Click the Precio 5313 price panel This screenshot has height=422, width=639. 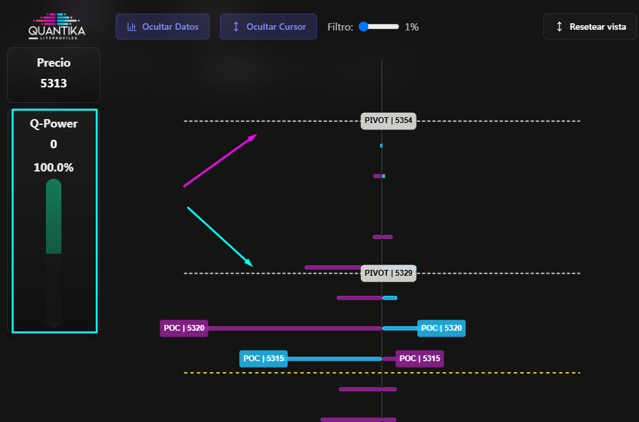click(x=54, y=74)
